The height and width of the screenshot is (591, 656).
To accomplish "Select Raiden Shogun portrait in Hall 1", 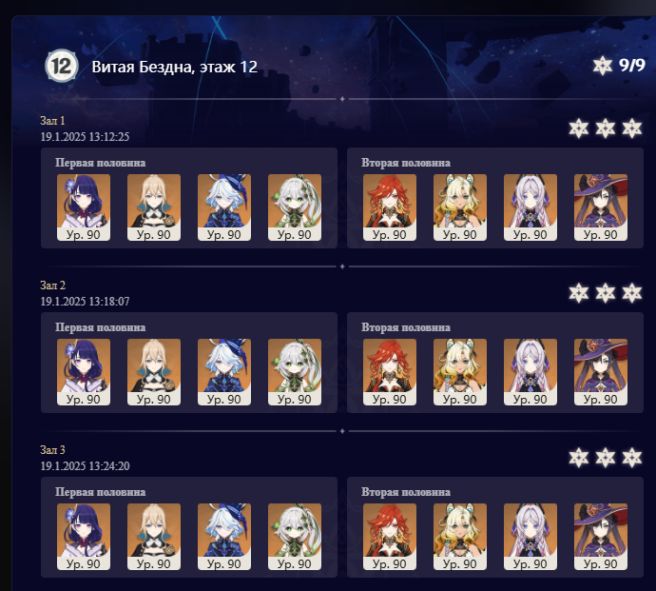I will (x=84, y=207).
